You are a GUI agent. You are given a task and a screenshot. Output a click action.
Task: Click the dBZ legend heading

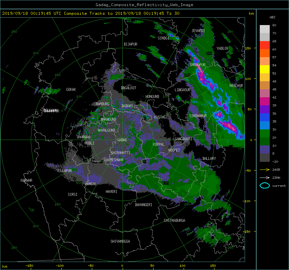272,17
